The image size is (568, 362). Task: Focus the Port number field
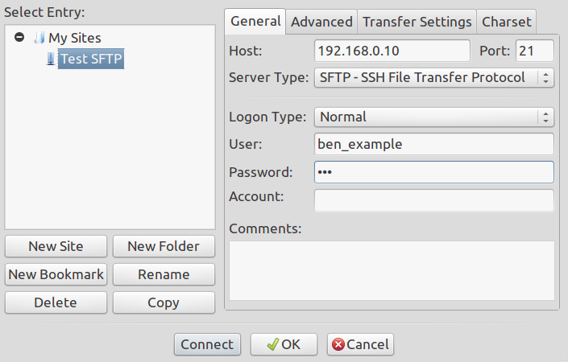(534, 51)
